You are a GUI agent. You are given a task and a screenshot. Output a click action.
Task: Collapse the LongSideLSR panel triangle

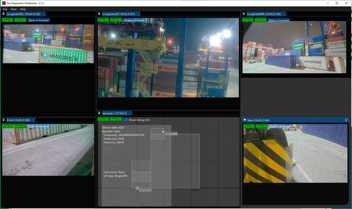99,14
